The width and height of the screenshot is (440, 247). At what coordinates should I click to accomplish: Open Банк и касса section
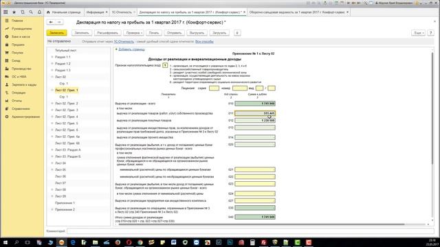(21, 36)
